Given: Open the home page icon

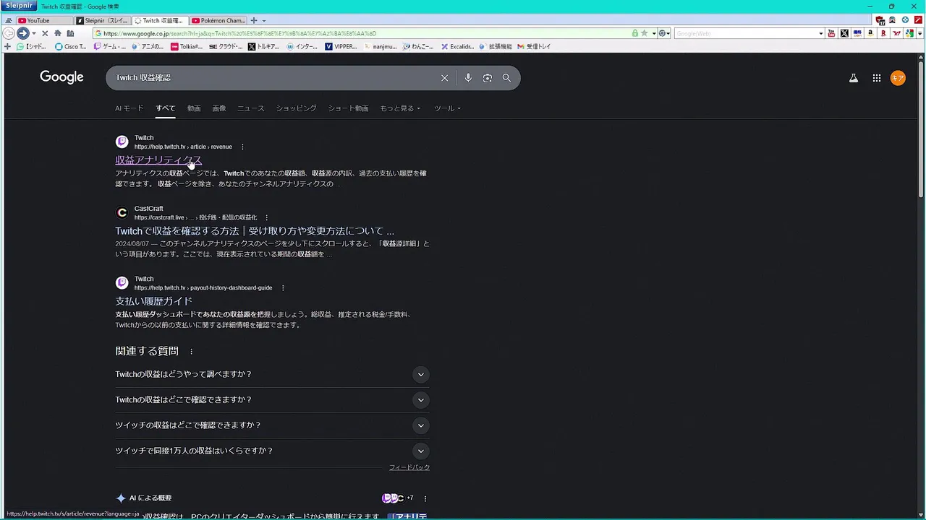Looking at the screenshot, I should [x=57, y=33].
